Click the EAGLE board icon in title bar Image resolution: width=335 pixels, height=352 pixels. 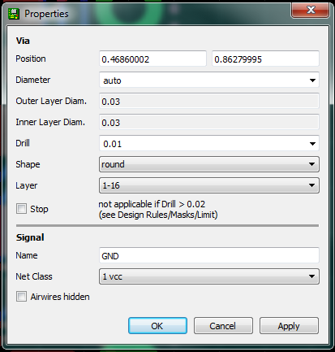pyautogui.click(x=14, y=14)
